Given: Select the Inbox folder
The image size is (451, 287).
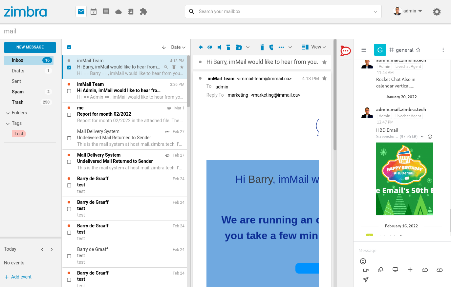Looking at the screenshot, I should pyautogui.click(x=29, y=60).
